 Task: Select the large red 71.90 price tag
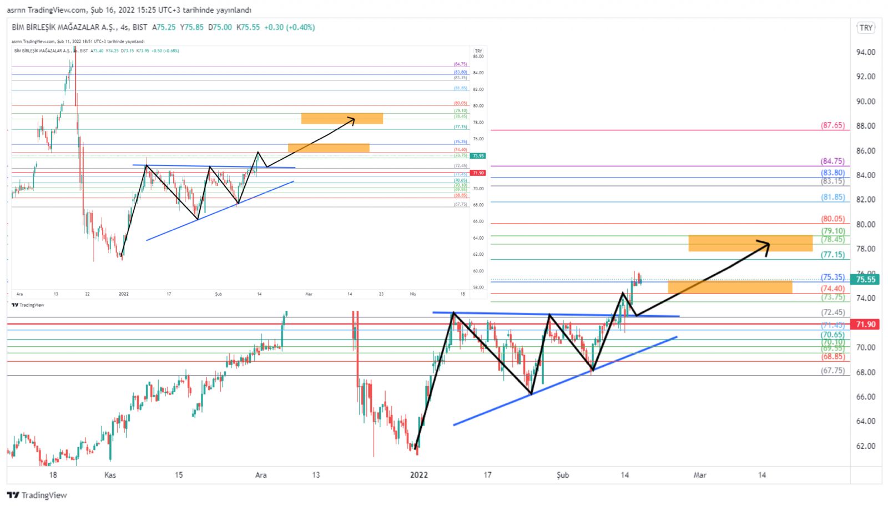tap(865, 324)
